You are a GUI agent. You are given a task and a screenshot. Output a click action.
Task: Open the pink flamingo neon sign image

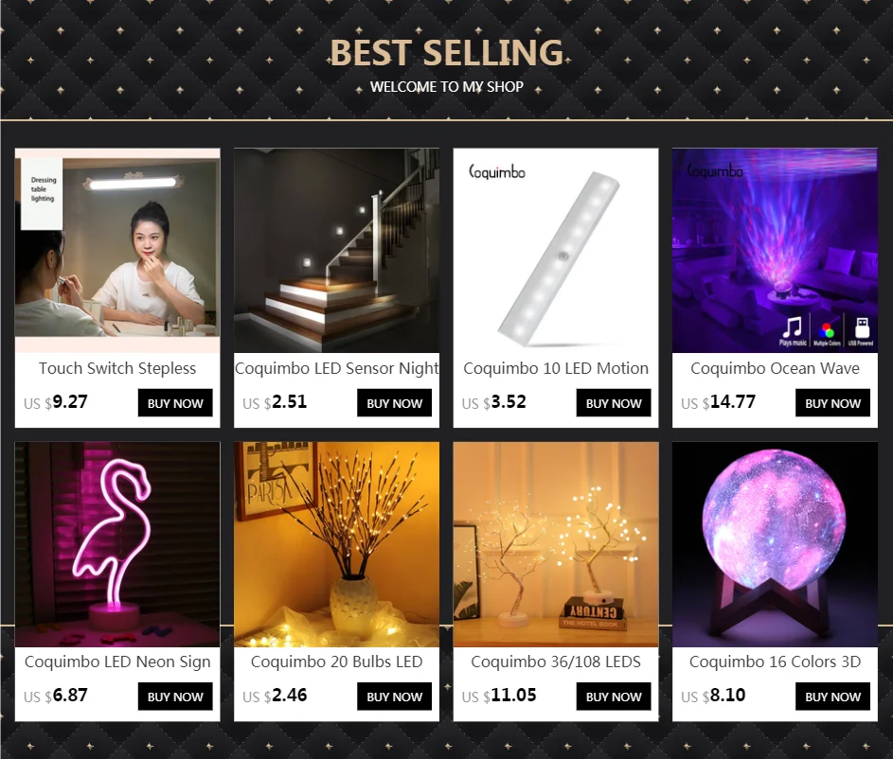coord(117,544)
